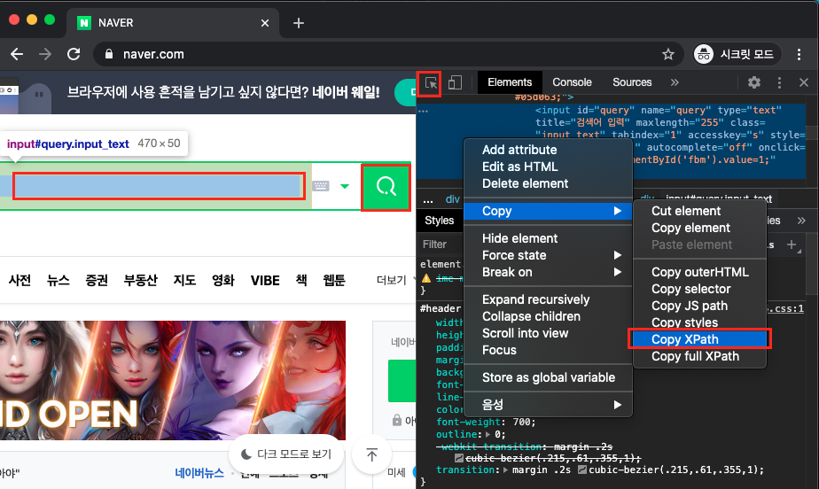
Task: Show more DevTools tabs chevron
Action: (x=675, y=82)
